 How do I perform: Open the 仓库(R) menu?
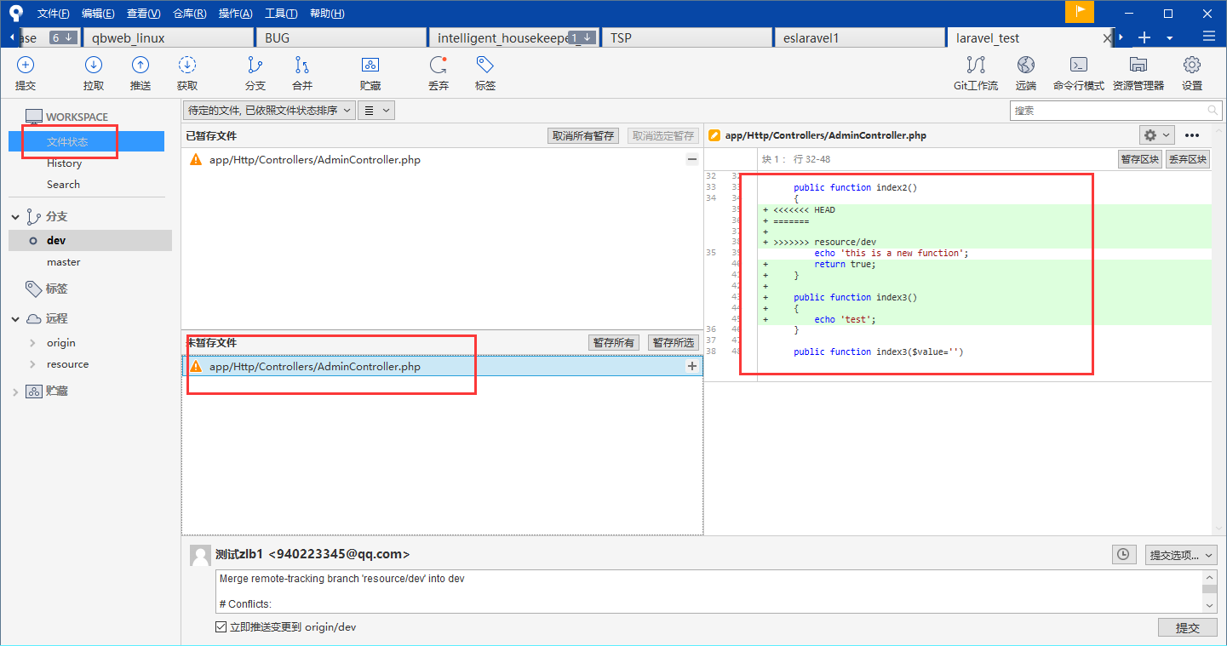pos(189,14)
